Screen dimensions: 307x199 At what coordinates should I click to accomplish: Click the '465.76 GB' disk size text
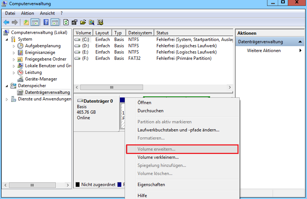(x=86, y=112)
